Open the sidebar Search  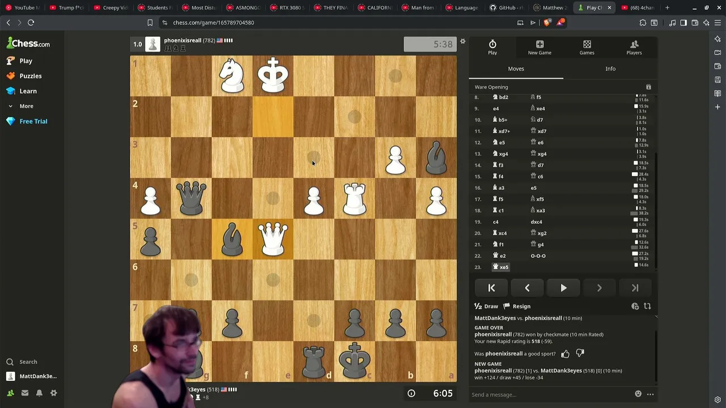tap(22, 362)
